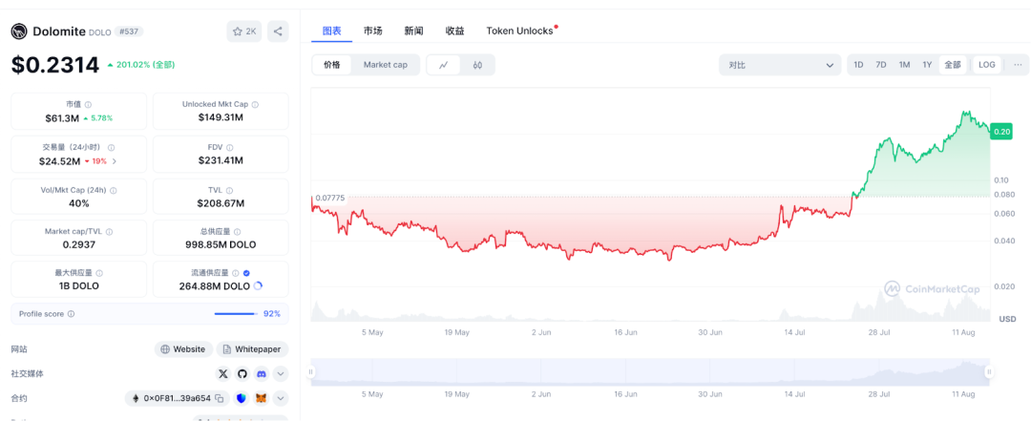Click the verified badge by 流通供应量
The width and height of the screenshot is (1031, 421).
pos(246,273)
